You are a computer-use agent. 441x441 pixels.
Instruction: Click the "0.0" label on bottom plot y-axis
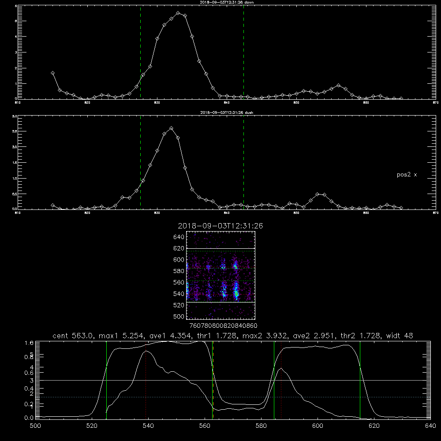tap(29, 418)
